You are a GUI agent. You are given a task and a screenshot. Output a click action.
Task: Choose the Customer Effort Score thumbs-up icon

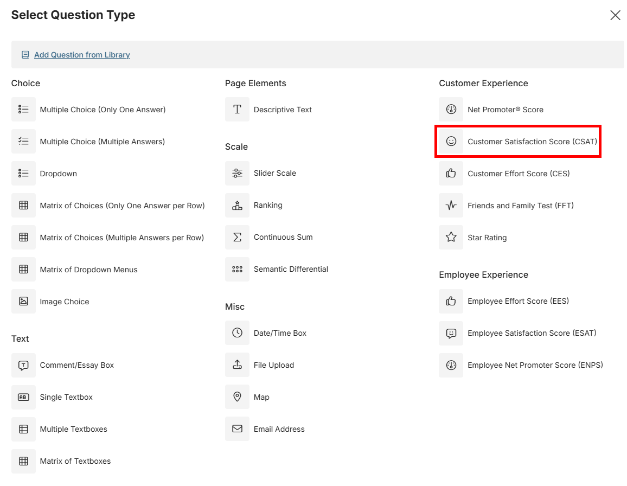(x=451, y=173)
